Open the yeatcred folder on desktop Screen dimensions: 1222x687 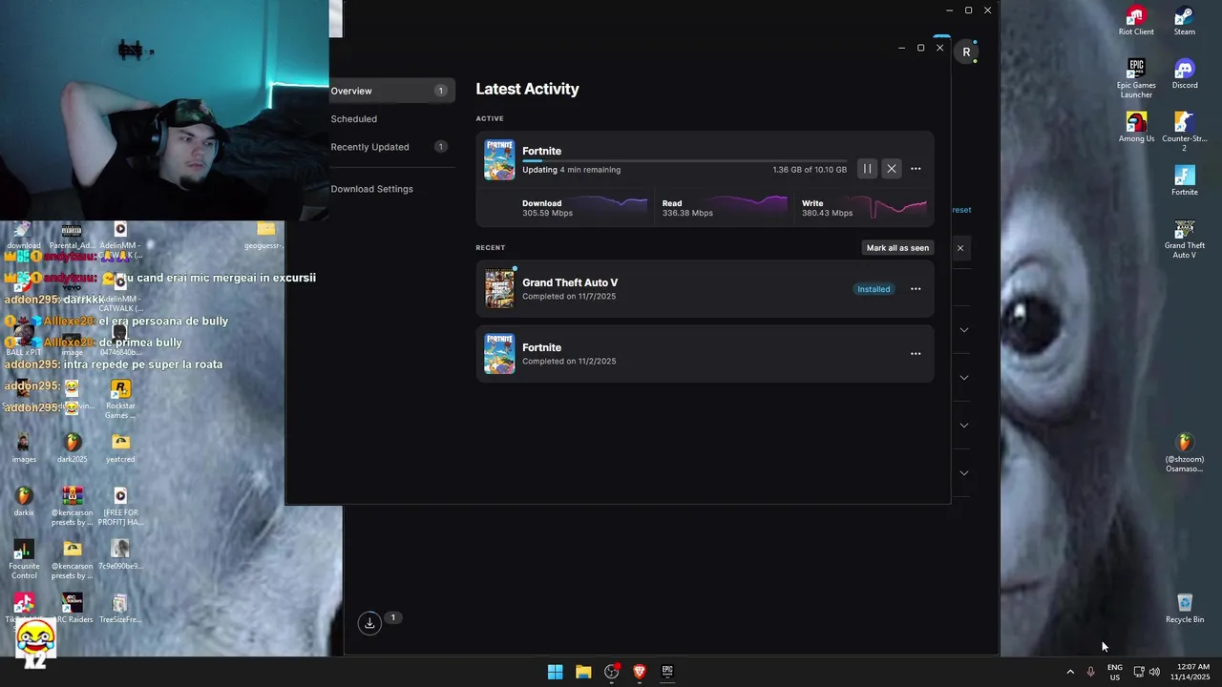pos(120,448)
